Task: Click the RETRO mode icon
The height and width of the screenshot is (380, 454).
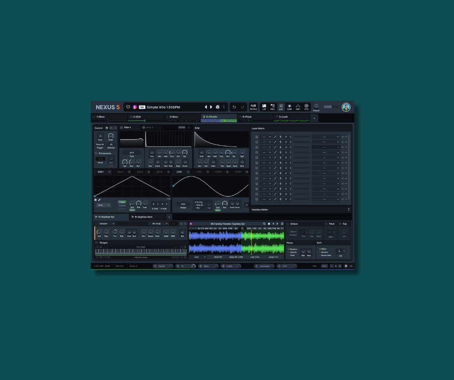Action: click(x=254, y=107)
